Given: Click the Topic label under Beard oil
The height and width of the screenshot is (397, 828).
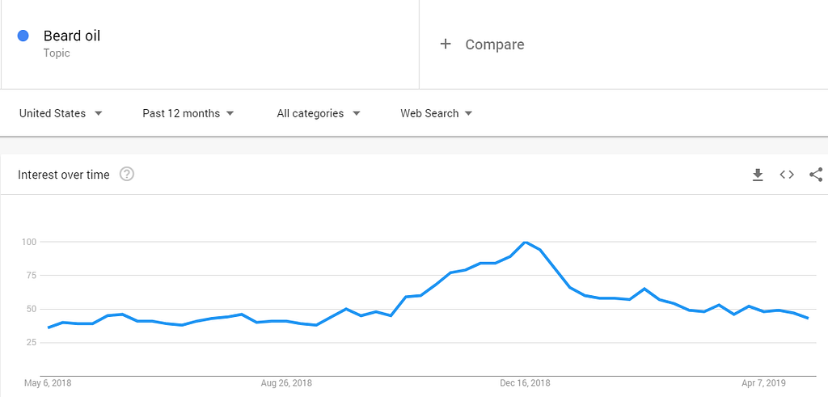Looking at the screenshot, I should pos(57,53).
